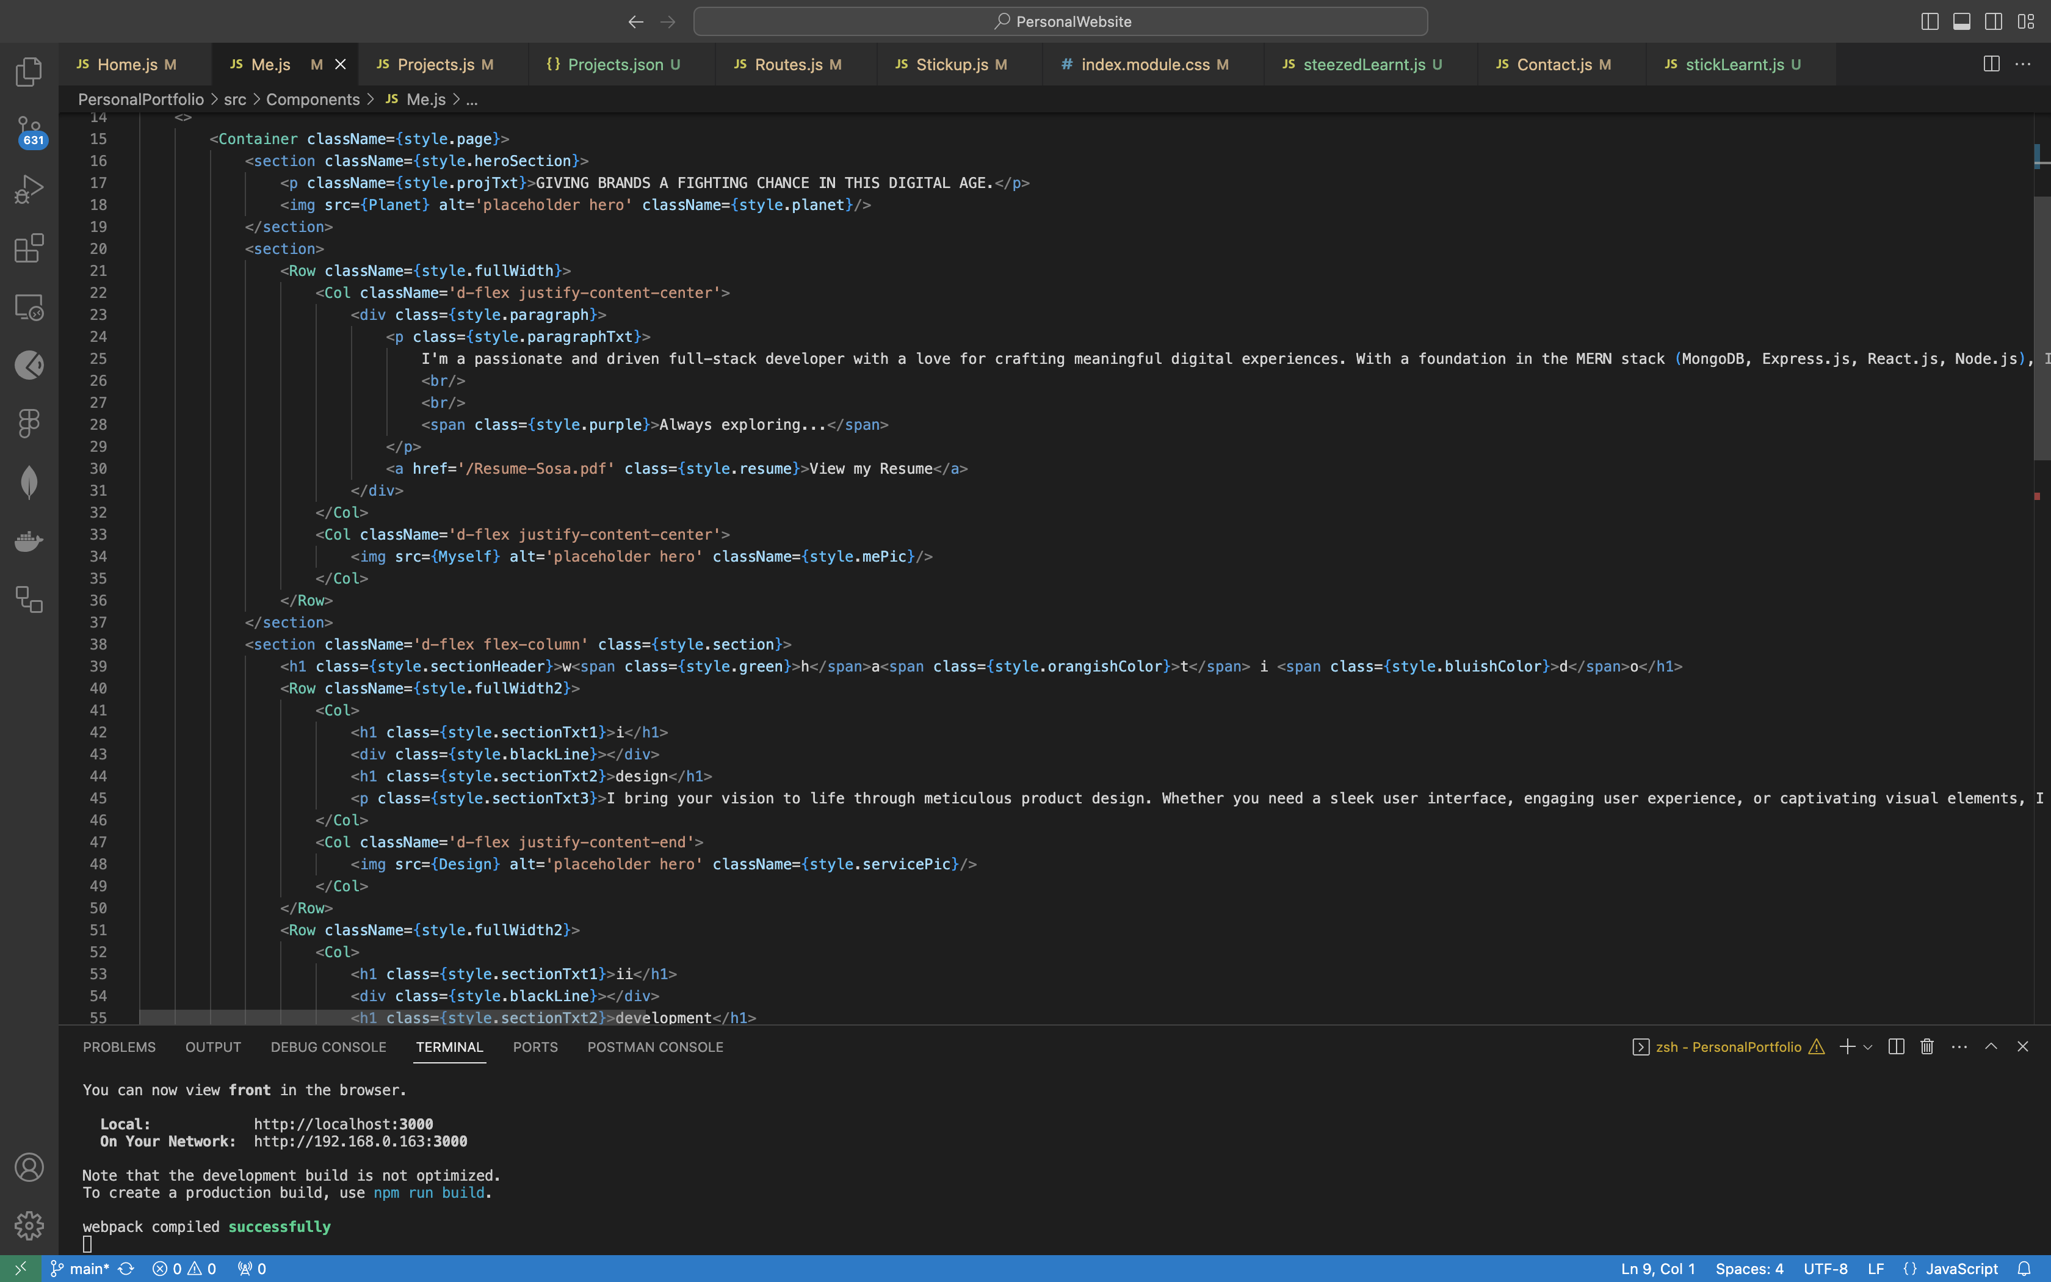Switch to the Projects.json tab
2051x1282 pixels.
[x=621, y=65]
